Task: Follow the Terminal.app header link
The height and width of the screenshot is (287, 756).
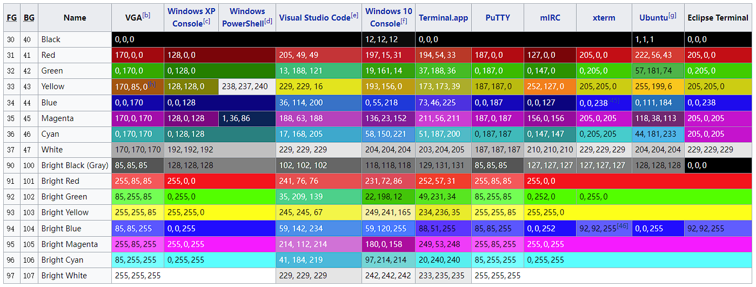Action: tap(443, 18)
